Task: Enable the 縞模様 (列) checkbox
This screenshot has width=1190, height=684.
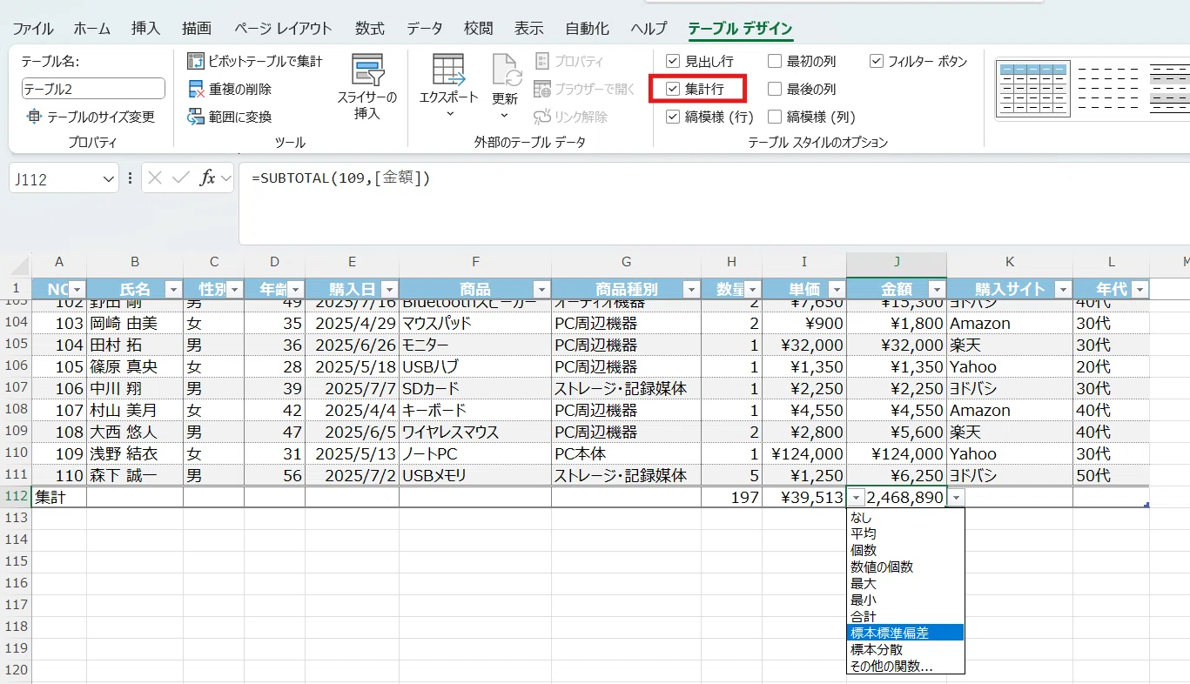Action: point(775,117)
